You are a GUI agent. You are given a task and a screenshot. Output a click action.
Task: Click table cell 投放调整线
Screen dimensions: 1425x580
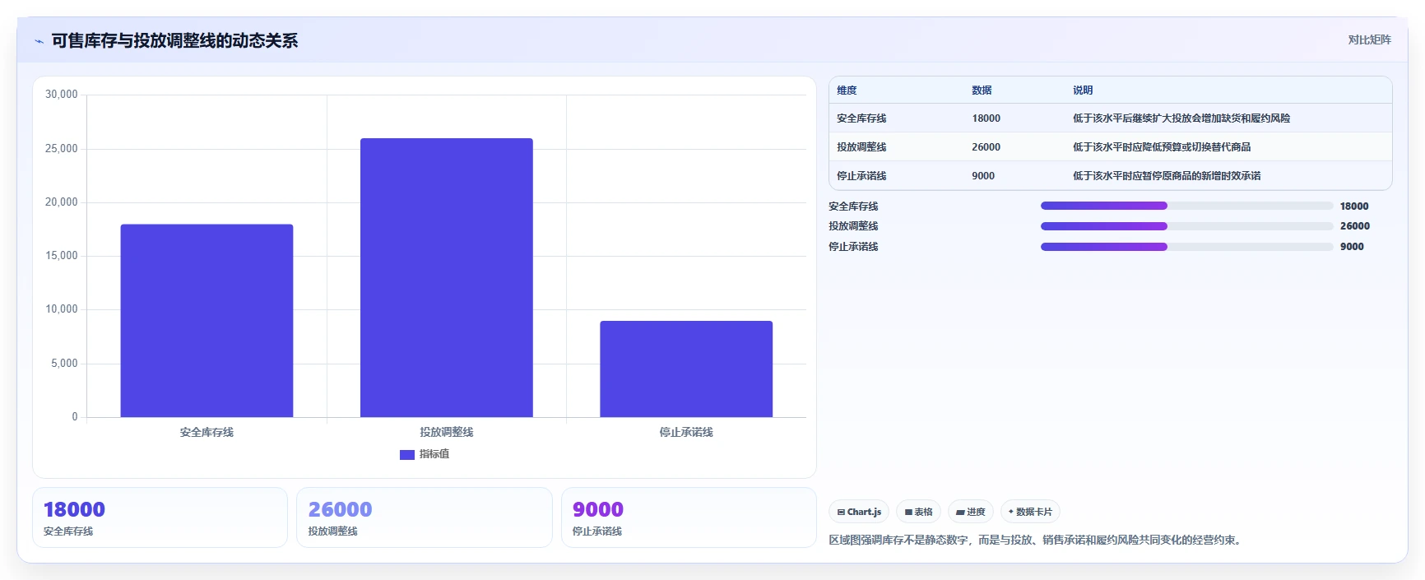pyautogui.click(x=861, y=147)
